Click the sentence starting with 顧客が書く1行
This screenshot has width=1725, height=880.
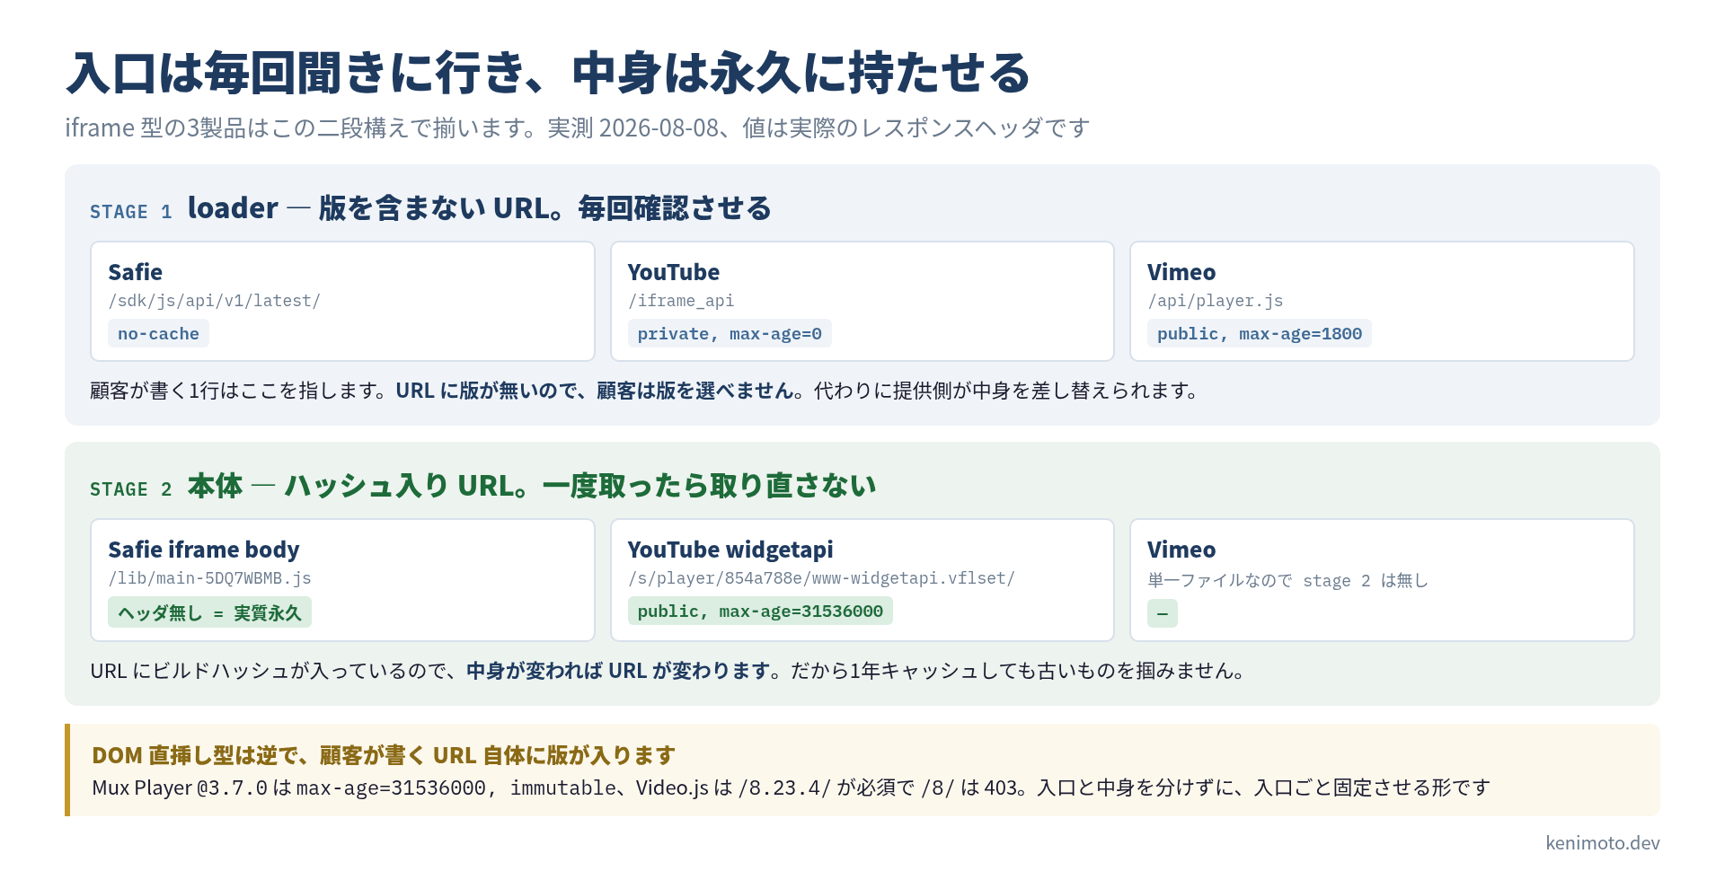pyautogui.click(x=646, y=391)
